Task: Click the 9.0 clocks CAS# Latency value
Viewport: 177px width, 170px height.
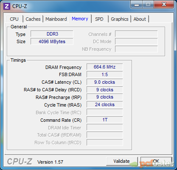Action: tap(105, 82)
